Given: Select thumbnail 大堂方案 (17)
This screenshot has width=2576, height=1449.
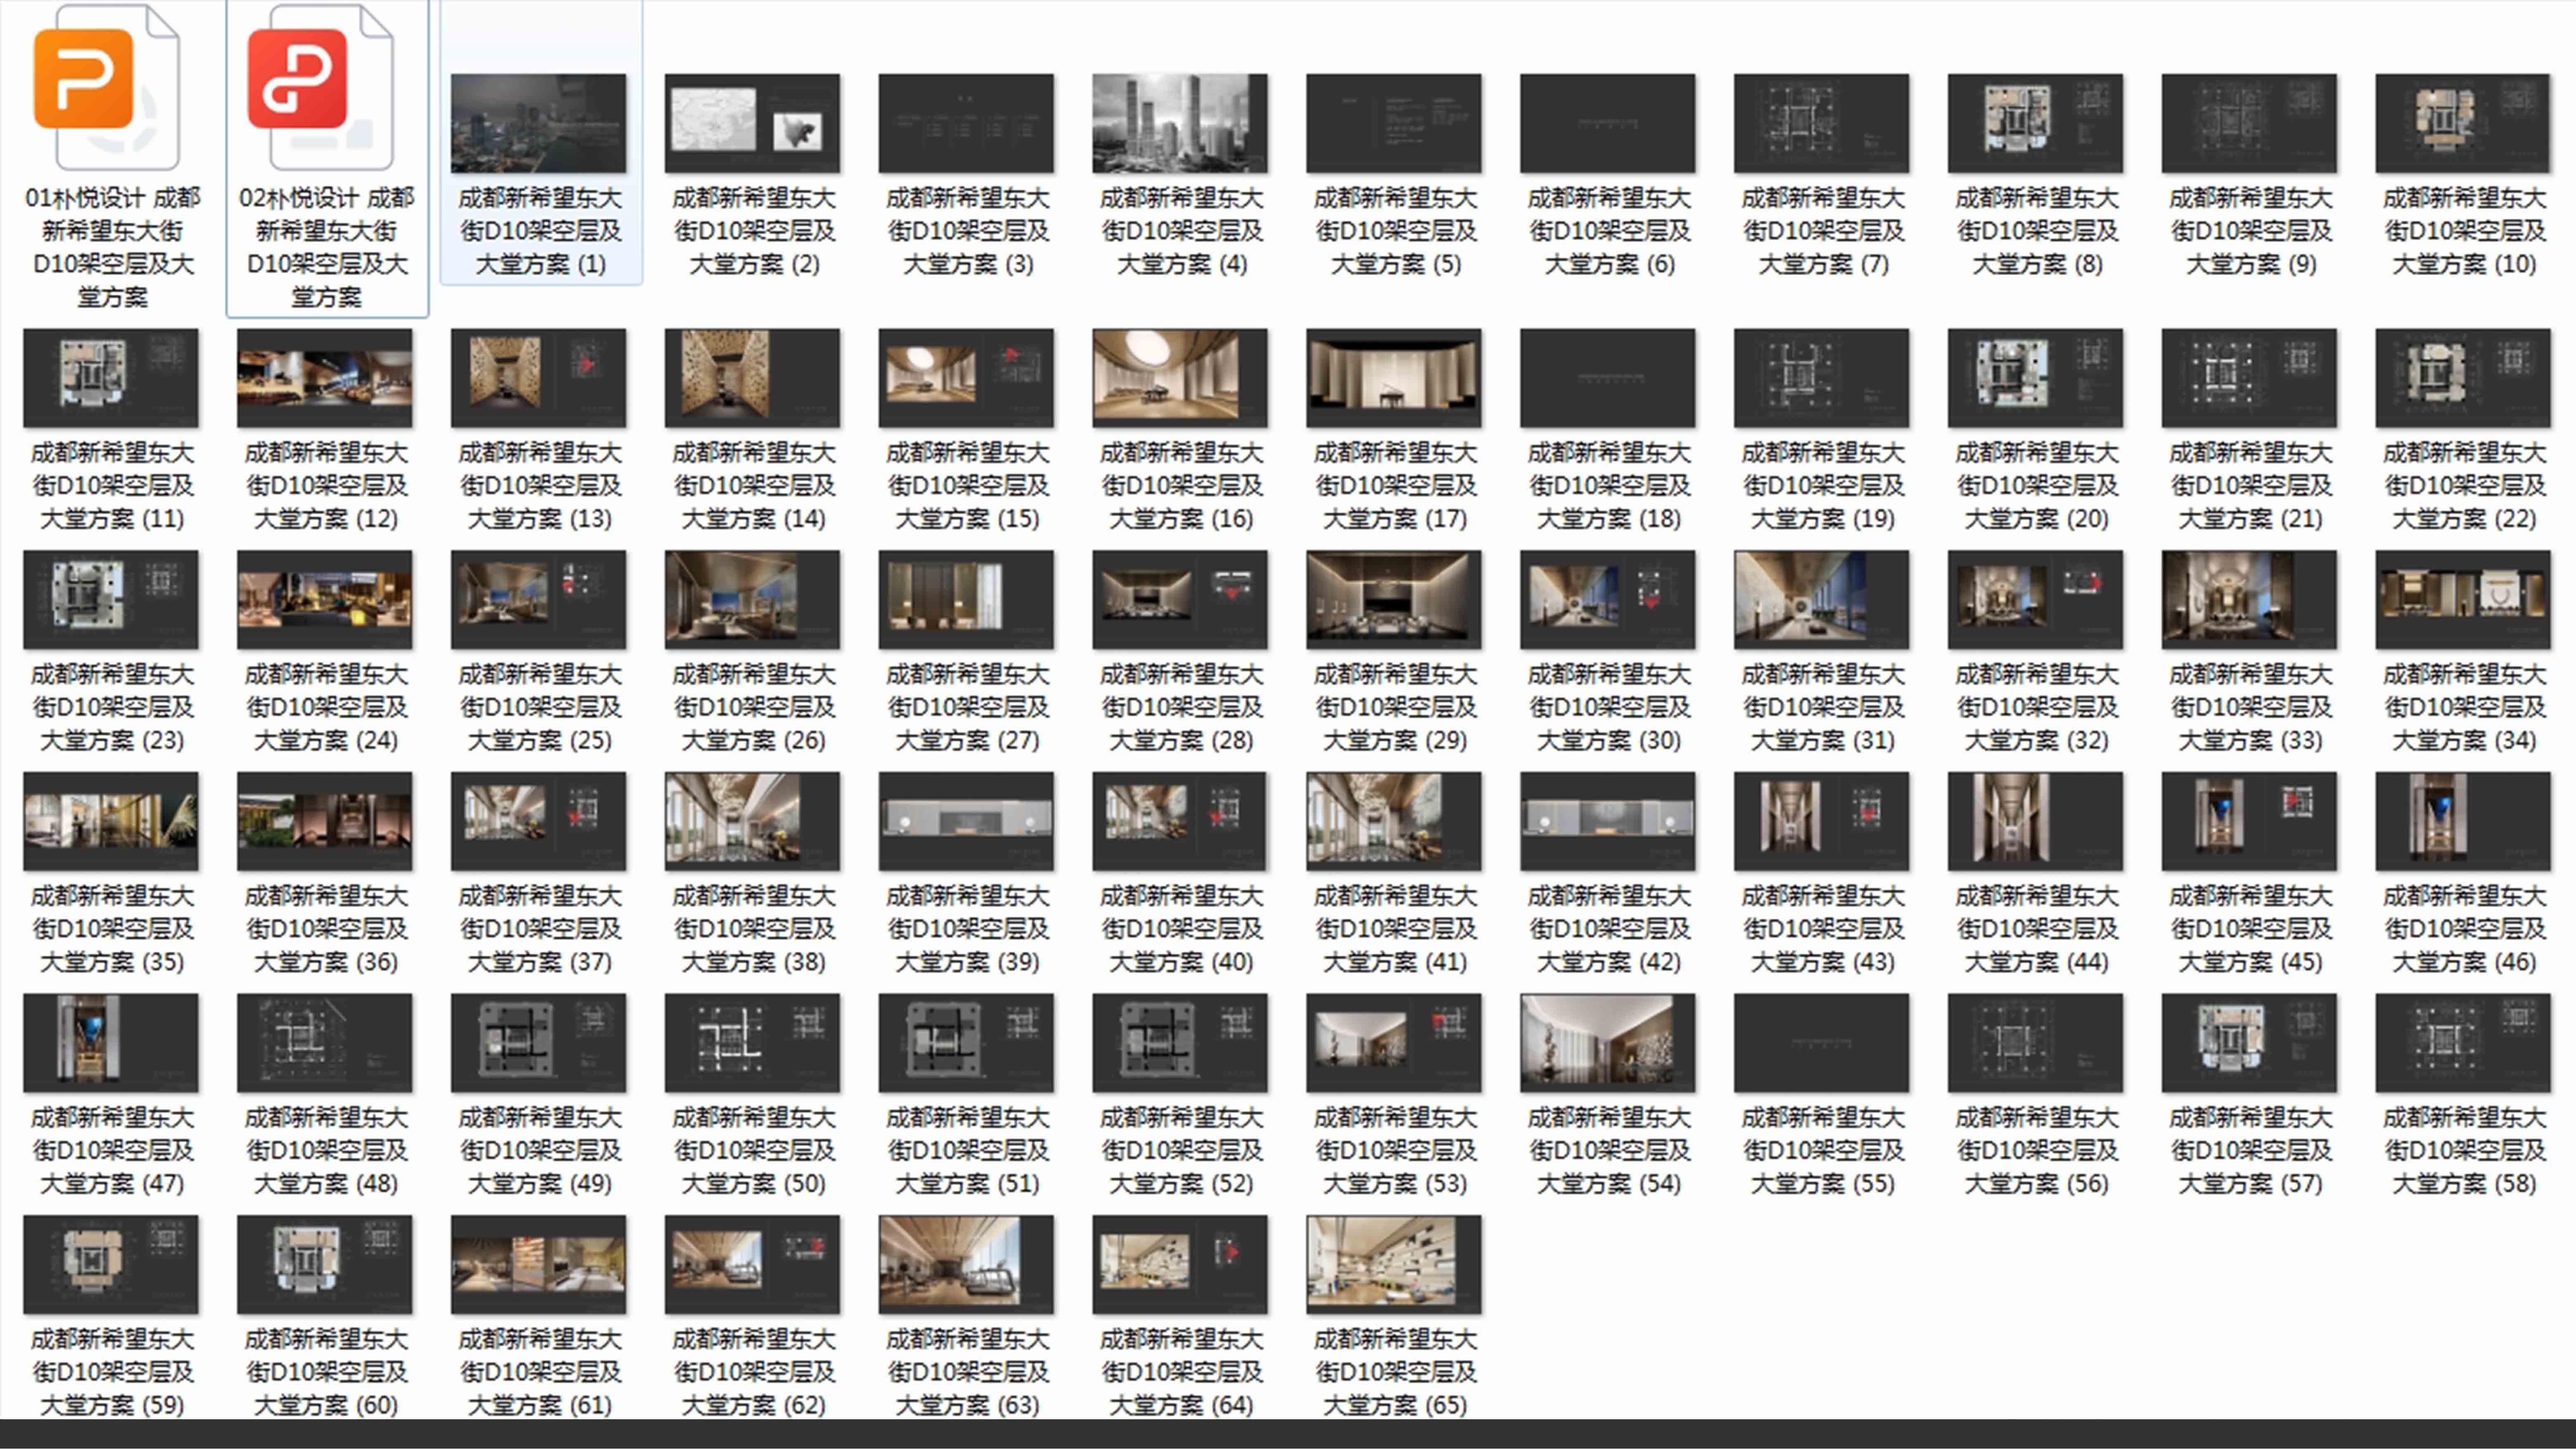Looking at the screenshot, I should [x=1395, y=378].
